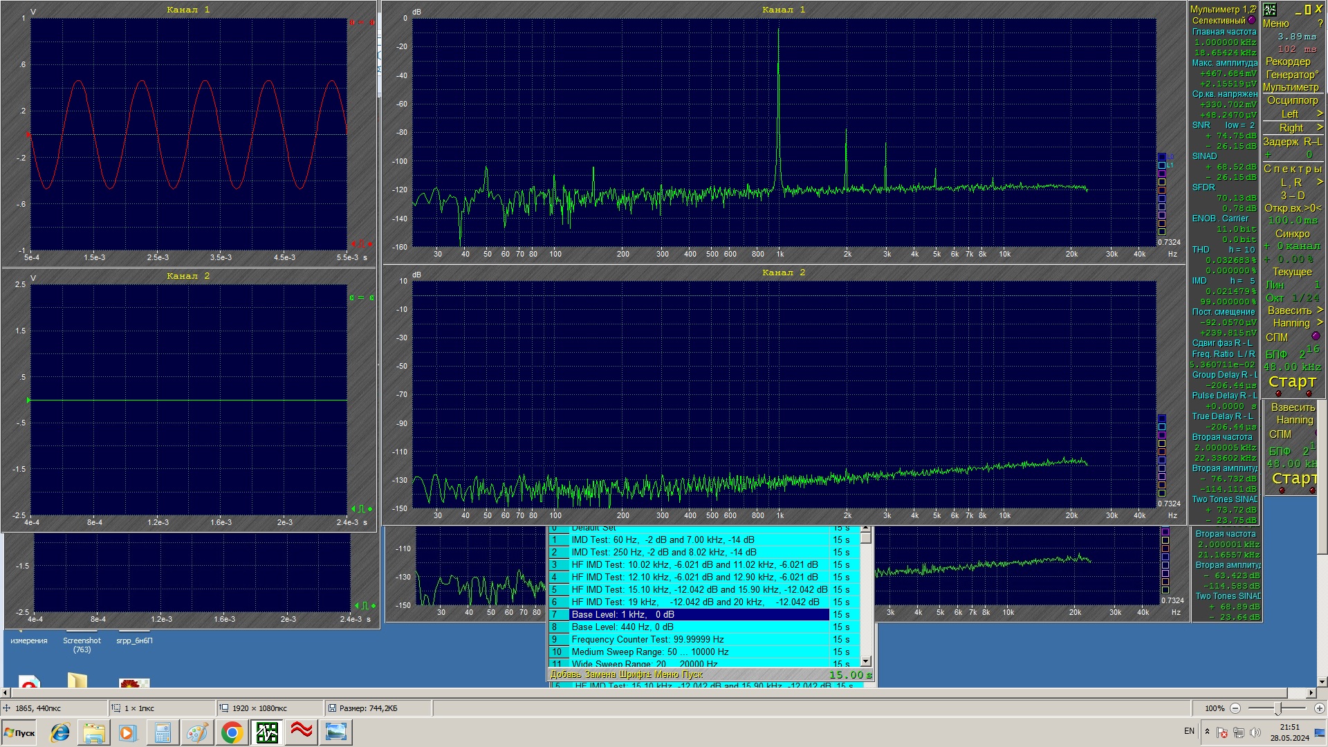Toggle the Селективный indicator in multimeter panel
Viewport: 1328px width, 747px height.
point(1251,20)
